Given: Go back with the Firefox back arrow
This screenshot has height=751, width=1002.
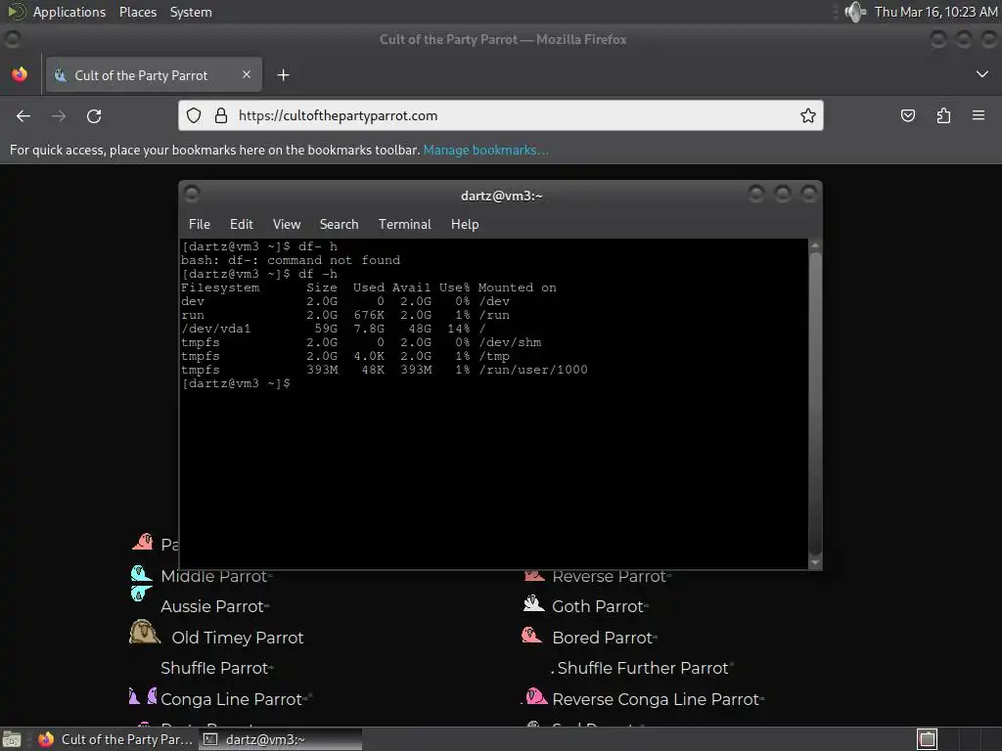Looking at the screenshot, I should point(23,115).
